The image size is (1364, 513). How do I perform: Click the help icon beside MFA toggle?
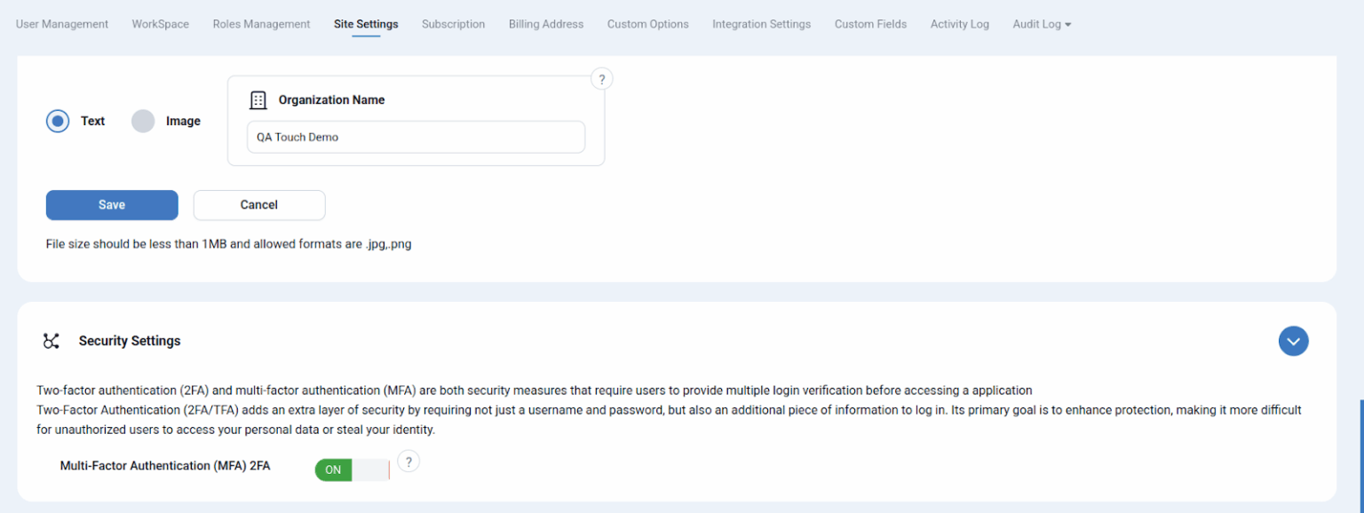coord(408,462)
